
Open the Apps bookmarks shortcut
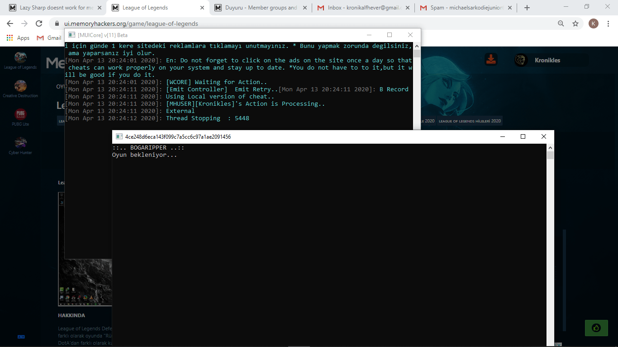pyautogui.click(x=18, y=38)
